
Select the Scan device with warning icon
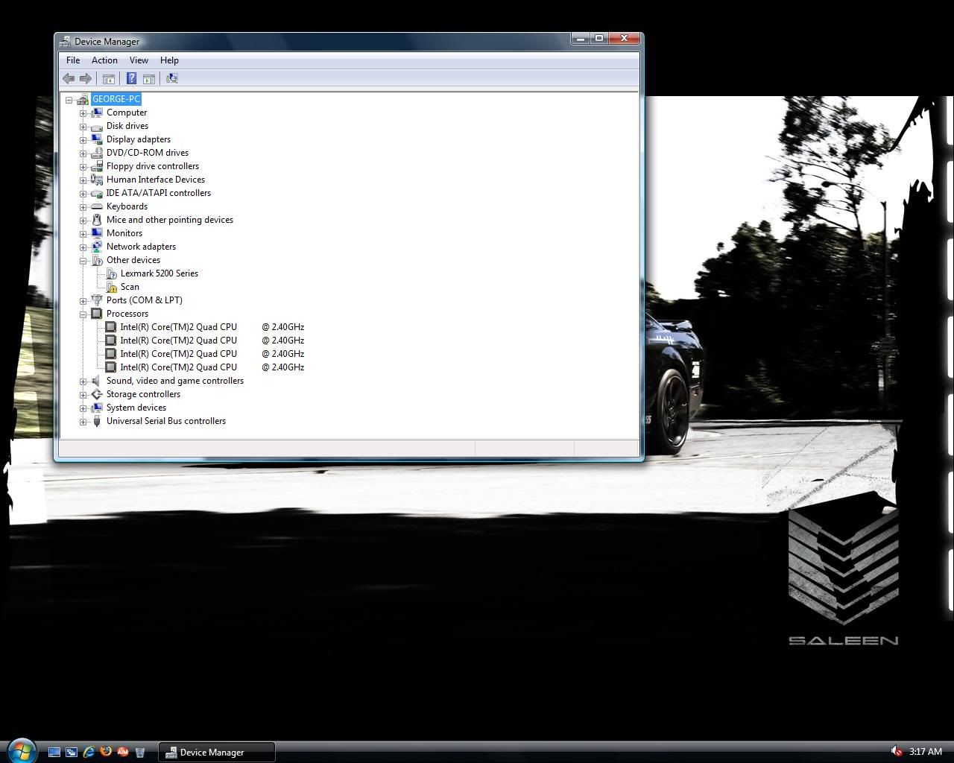[x=130, y=287]
